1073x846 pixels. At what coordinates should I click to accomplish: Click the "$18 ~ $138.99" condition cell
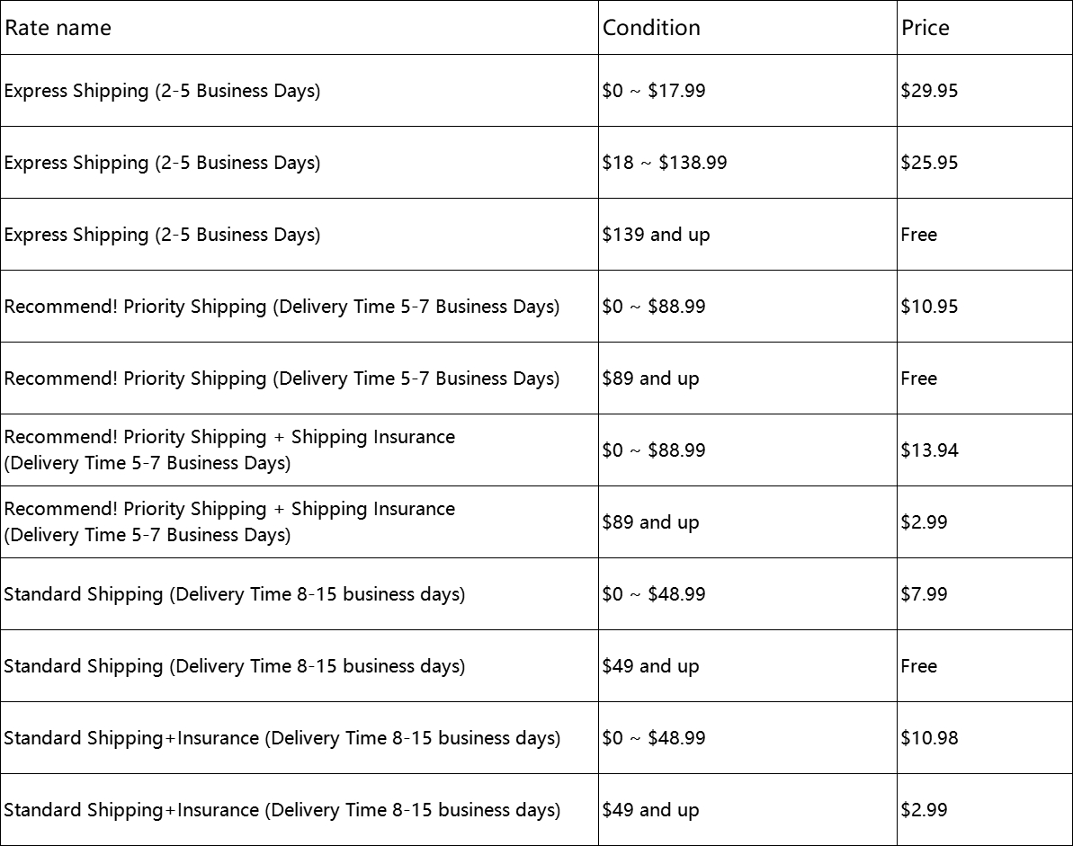(665, 163)
